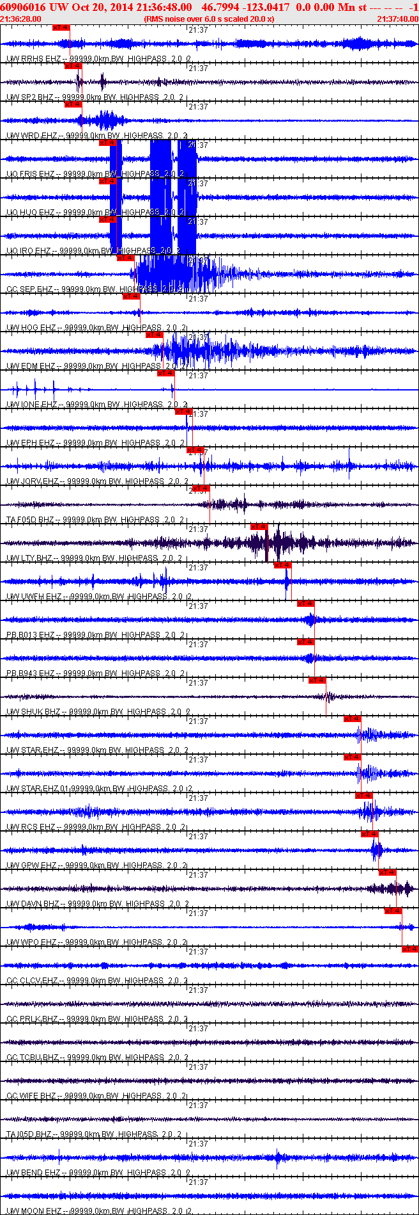Click the red pick flag above the RCS trace
Viewport: 419px width, 1215px height.
[363, 796]
